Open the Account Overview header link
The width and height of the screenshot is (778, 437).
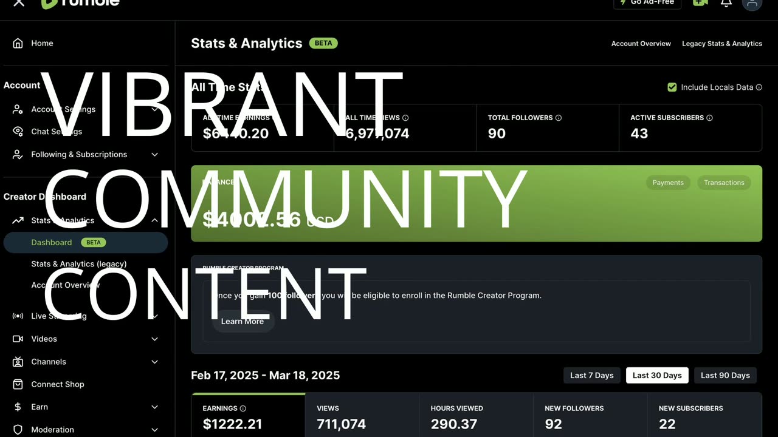(x=641, y=44)
